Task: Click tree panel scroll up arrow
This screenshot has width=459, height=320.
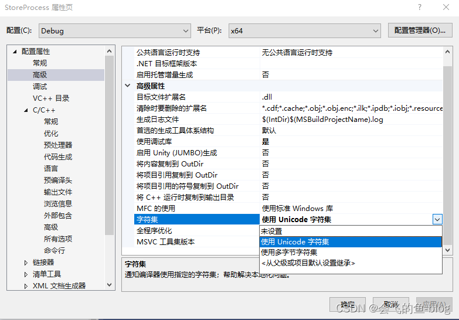Action: click(x=110, y=51)
